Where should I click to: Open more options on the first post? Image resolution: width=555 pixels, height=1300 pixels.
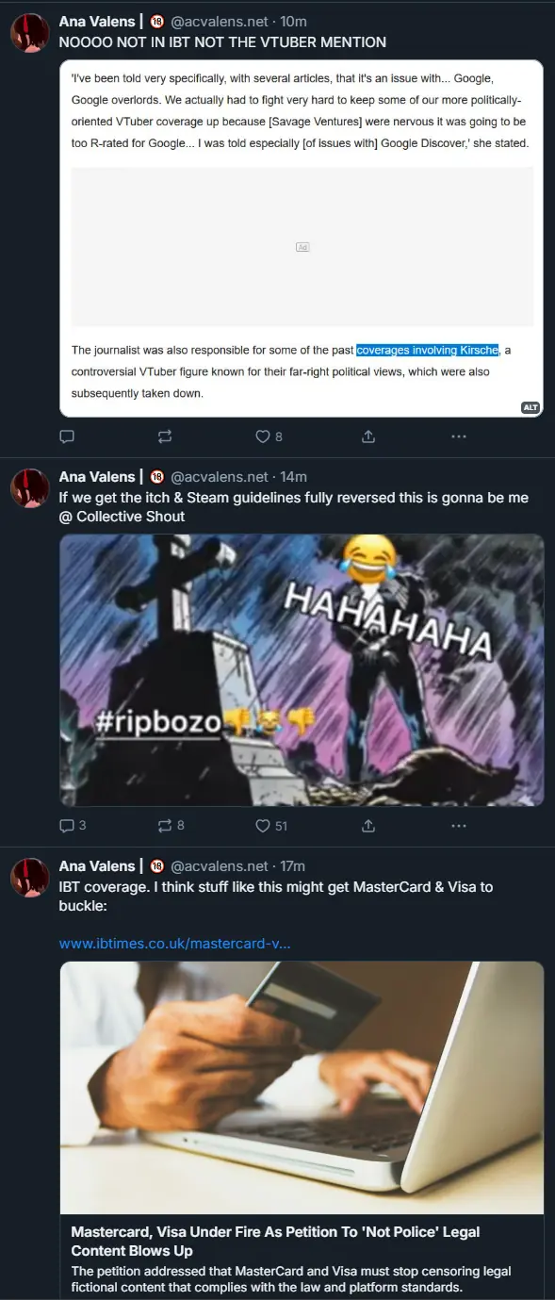[459, 436]
